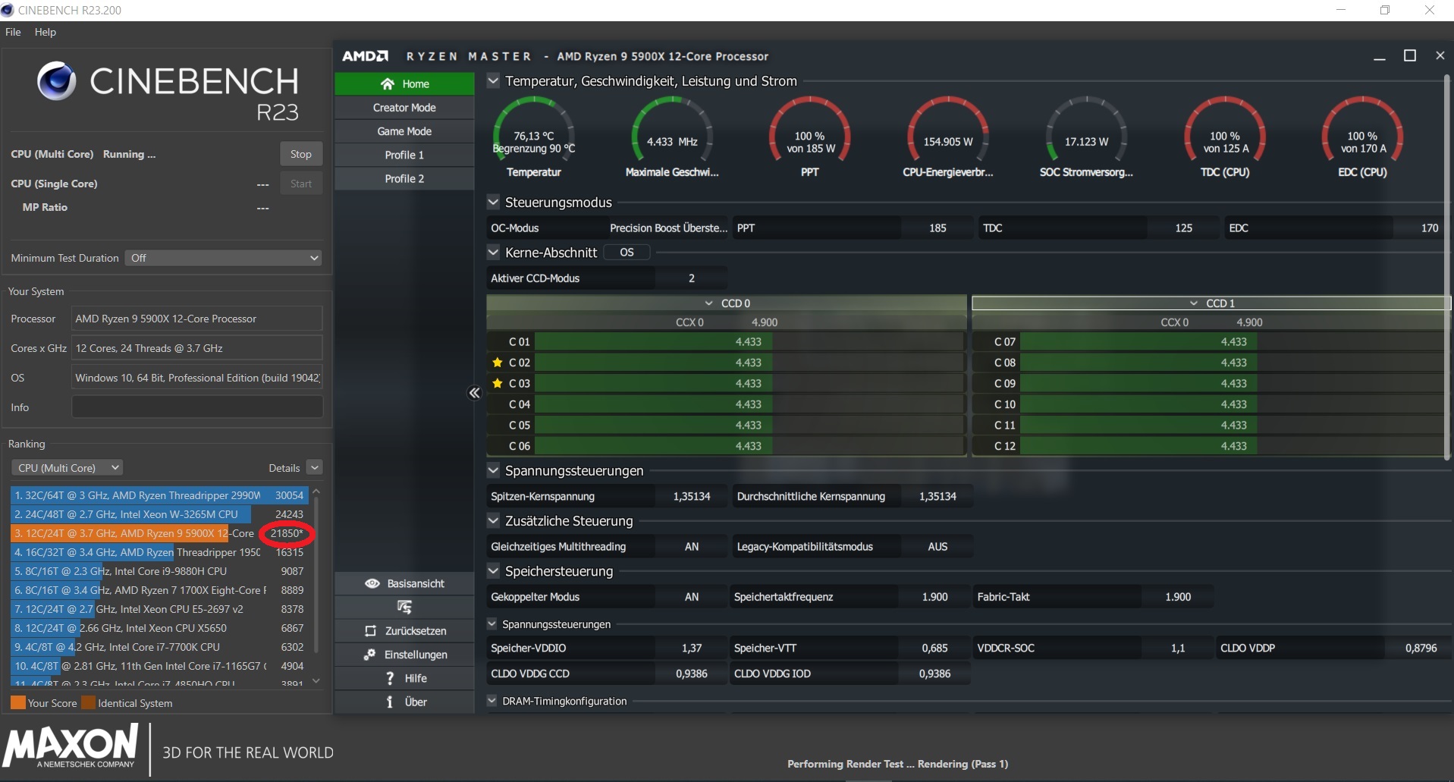Click the gold star on core C 02
This screenshot has height=782, width=1454.
pos(498,363)
